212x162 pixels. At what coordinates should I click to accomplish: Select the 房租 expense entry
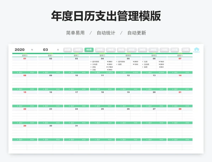[94, 67]
